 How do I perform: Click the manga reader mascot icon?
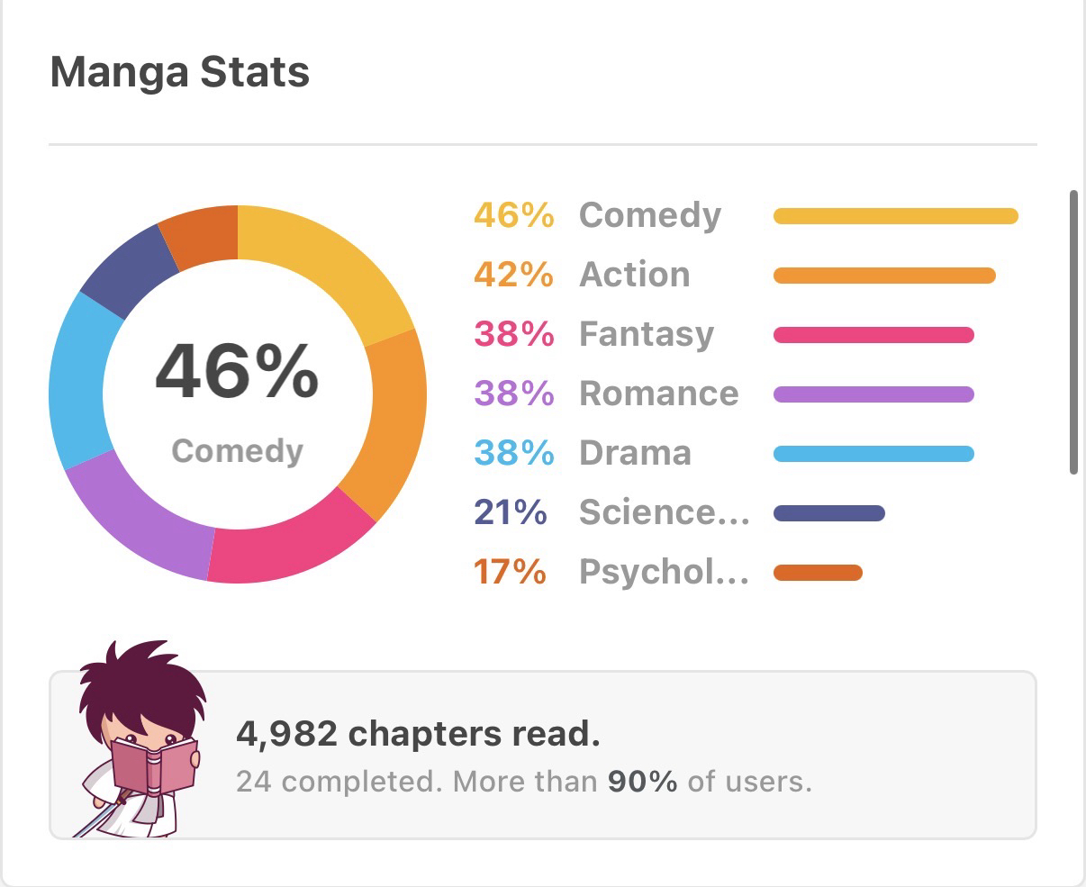(138, 740)
